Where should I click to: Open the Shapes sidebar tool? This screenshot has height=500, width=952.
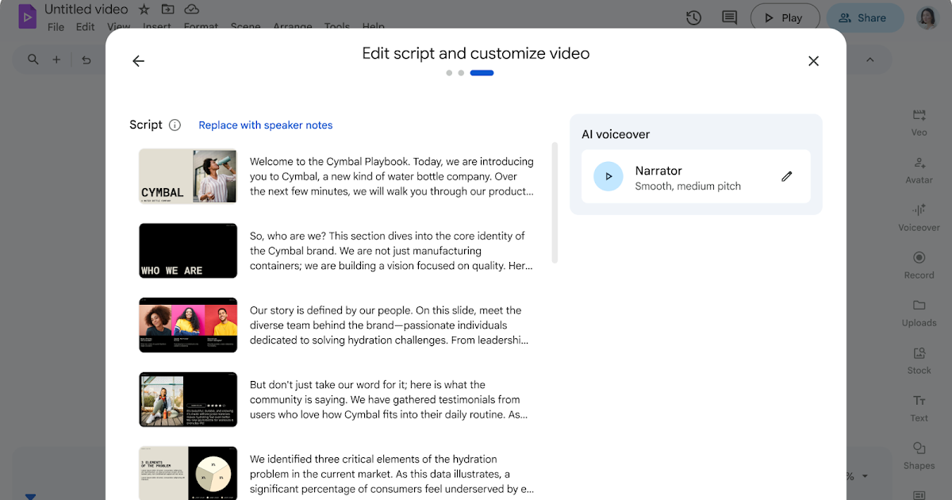(919, 456)
